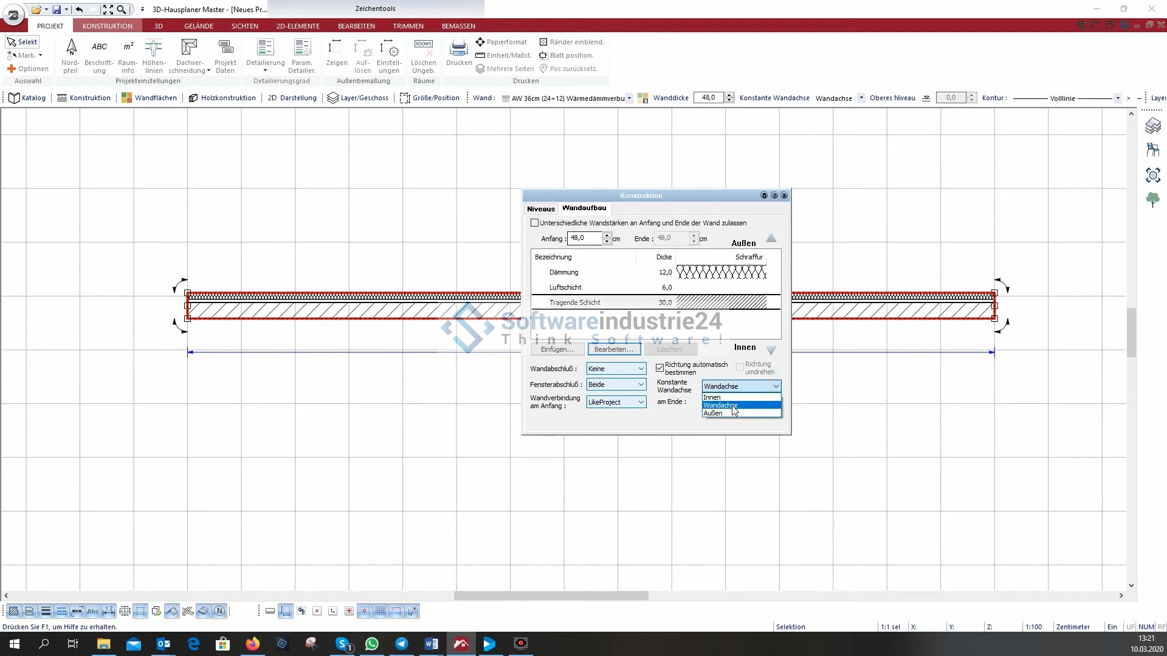Viewport: 1167px width, 656px height.
Task: Select the Höhenlinien icon
Action: point(154,47)
